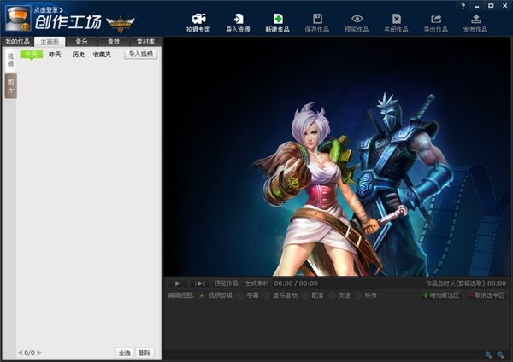Image resolution: width=513 pixels, height=362 pixels.
Task: Click the video preview area
Action: [x=338, y=156]
